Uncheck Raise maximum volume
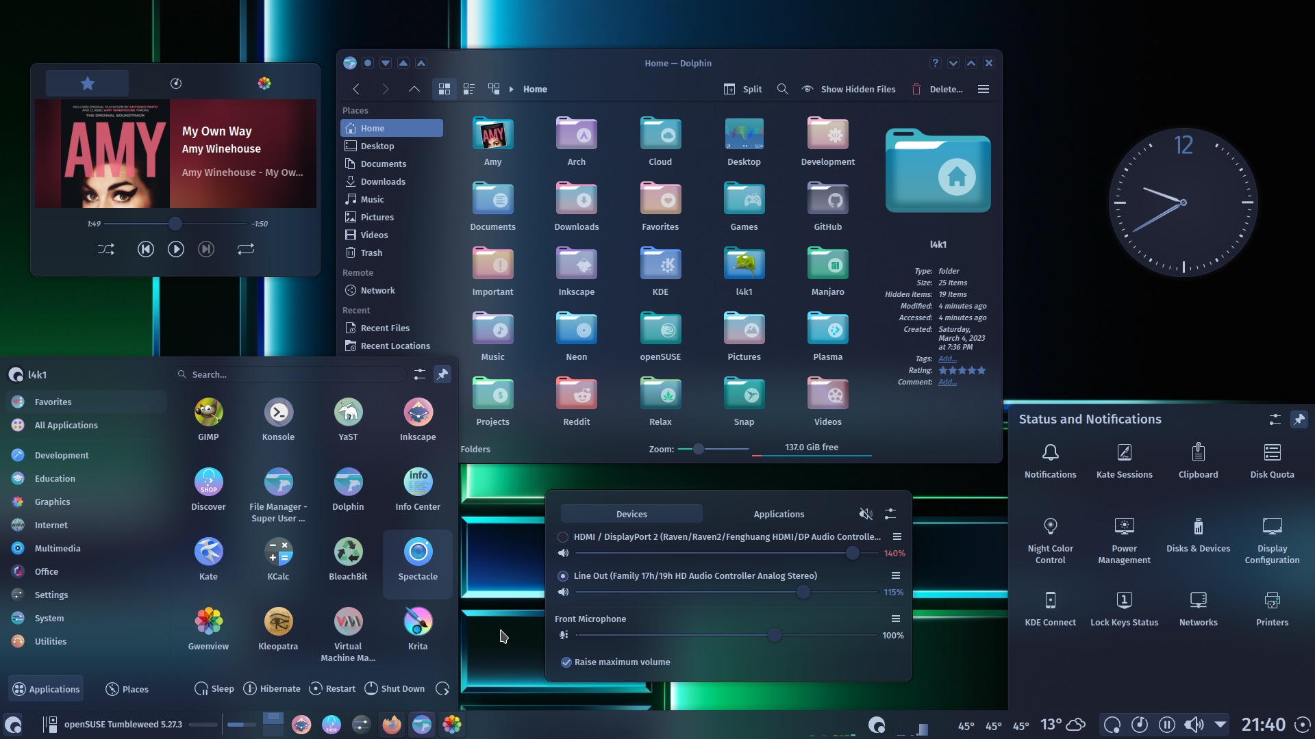 [x=566, y=662]
